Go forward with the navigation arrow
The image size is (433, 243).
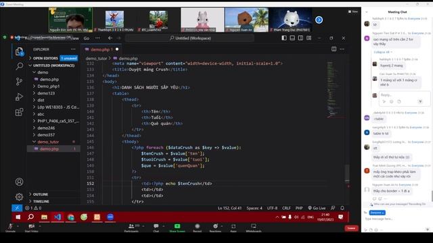(x=118, y=38)
